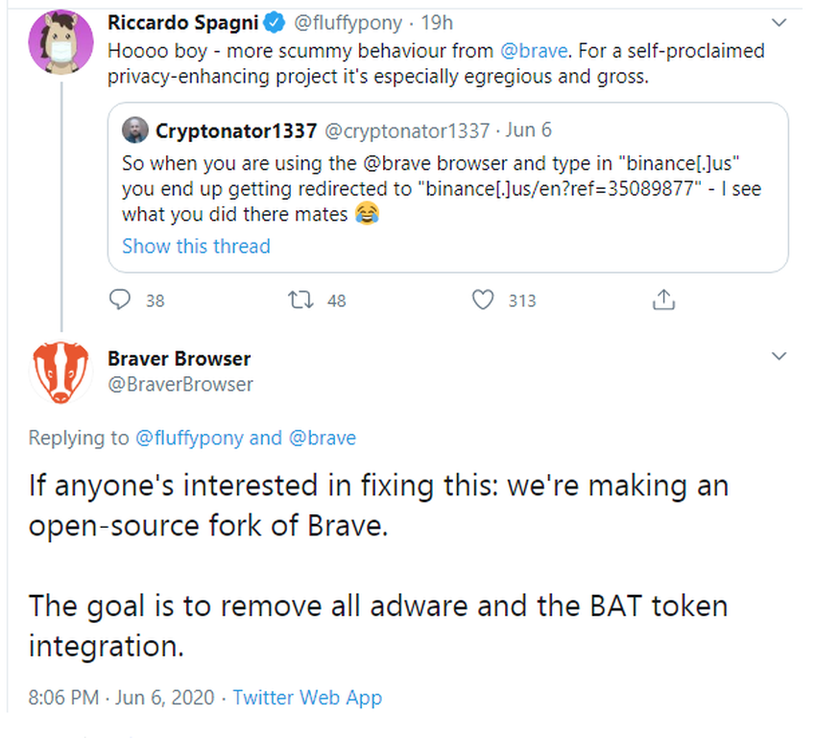816x738 pixels.
Task: Click the @BraverBrowser handle text
Action: [x=181, y=384]
